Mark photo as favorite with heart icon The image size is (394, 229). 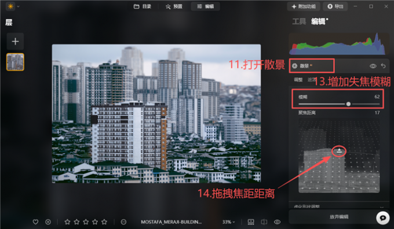click(35, 221)
